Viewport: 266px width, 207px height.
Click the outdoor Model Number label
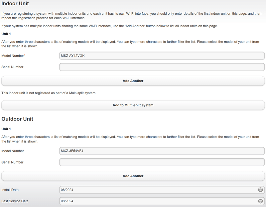pos(13,151)
